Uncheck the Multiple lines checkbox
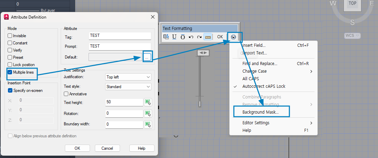This screenshot has width=378, height=158. pos(10,72)
